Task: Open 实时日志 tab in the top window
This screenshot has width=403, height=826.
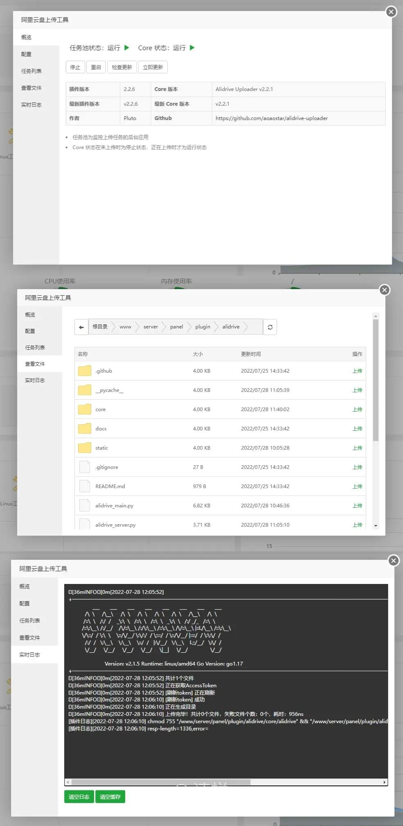Action: tap(36, 105)
